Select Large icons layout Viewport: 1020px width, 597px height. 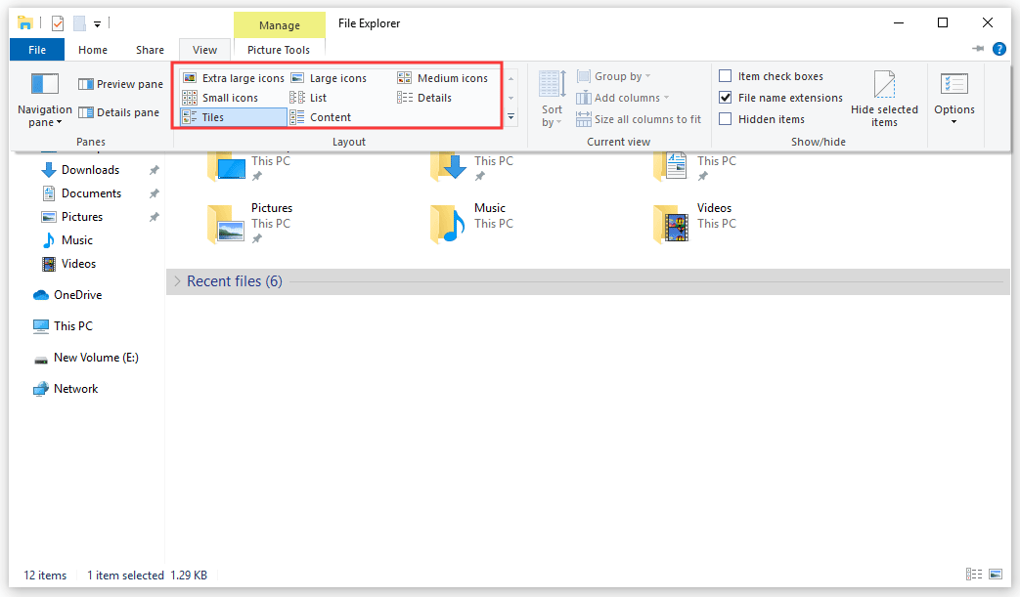330,78
